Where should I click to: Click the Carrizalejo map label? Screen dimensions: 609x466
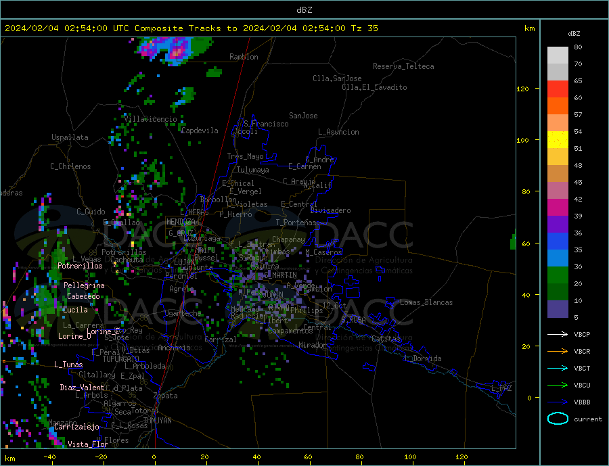coord(76,427)
